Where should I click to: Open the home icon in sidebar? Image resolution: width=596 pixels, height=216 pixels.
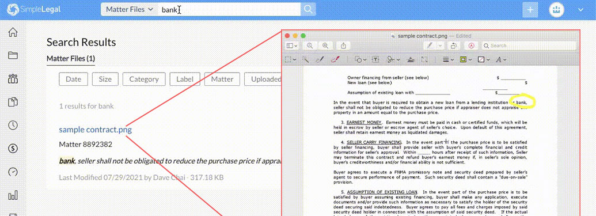coord(13,32)
